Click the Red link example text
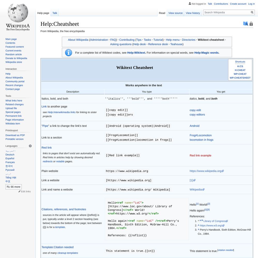 (x=200, y=156)
